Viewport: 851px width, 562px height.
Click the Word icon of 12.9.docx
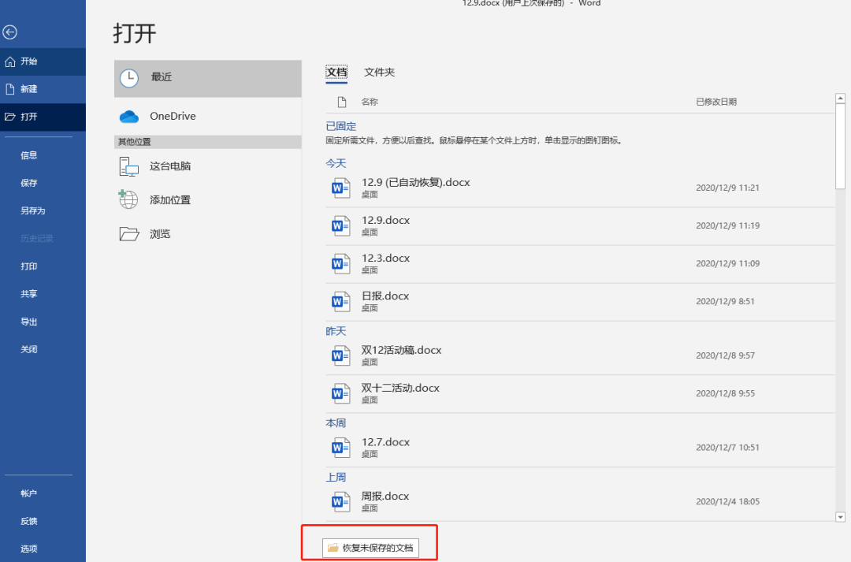341,226
